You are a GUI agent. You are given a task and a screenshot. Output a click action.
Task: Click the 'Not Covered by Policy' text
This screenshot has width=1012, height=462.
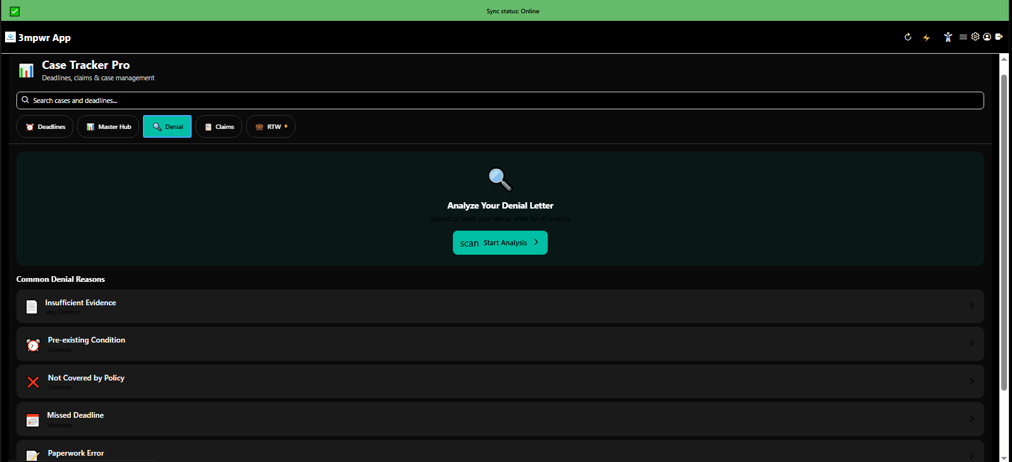[86, 378]
